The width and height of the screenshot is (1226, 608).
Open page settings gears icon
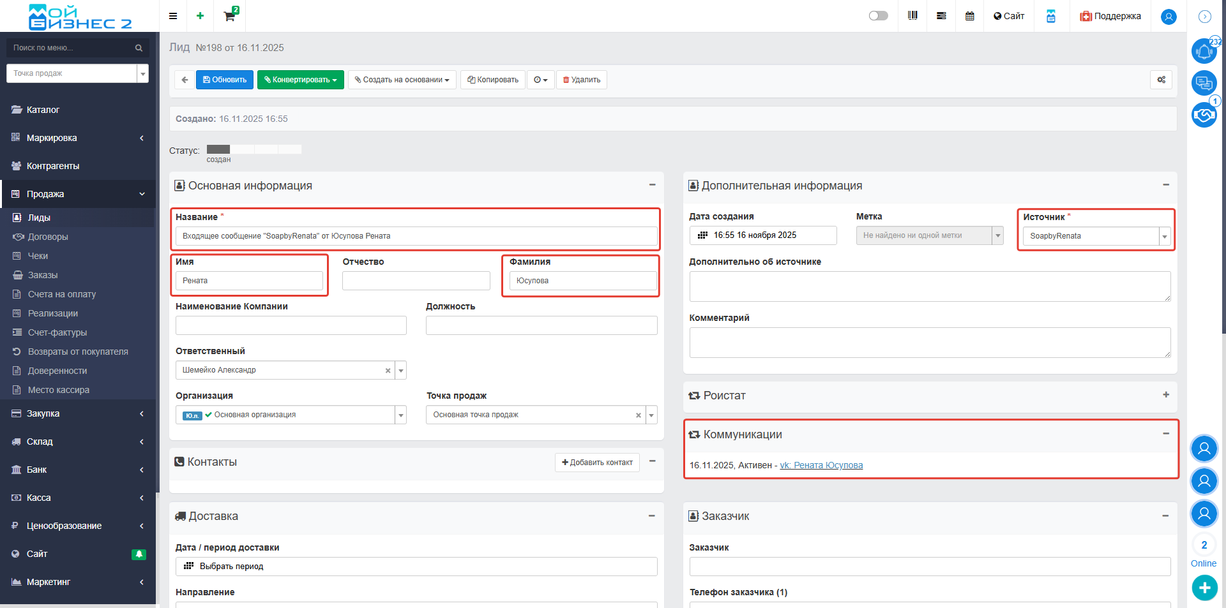tap(1161, 80)
